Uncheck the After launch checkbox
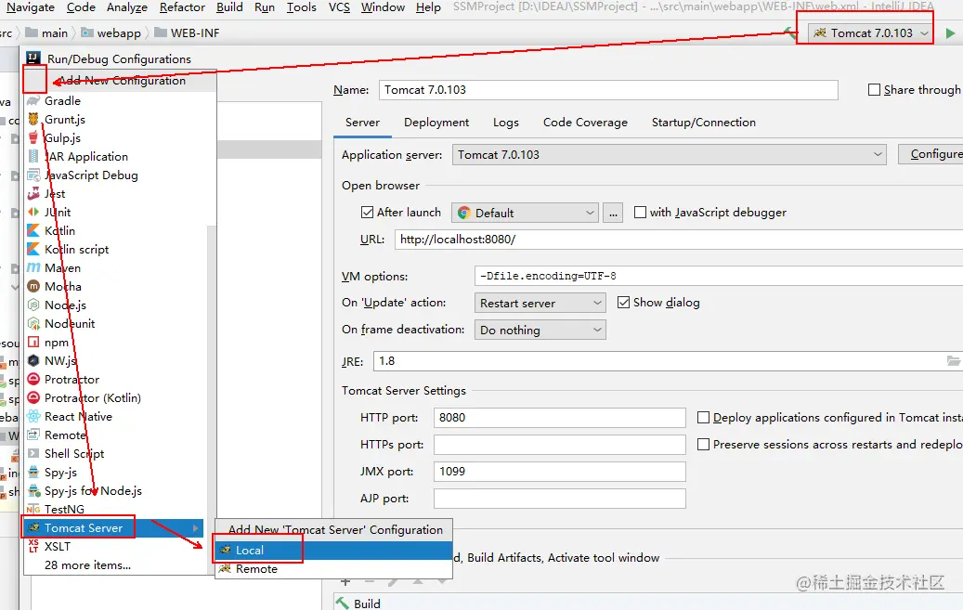 pos(367,213)
